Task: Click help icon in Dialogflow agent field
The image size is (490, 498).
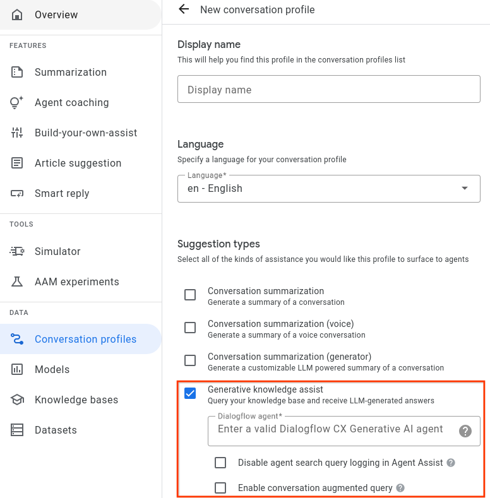Action: [x=465, y=431]
